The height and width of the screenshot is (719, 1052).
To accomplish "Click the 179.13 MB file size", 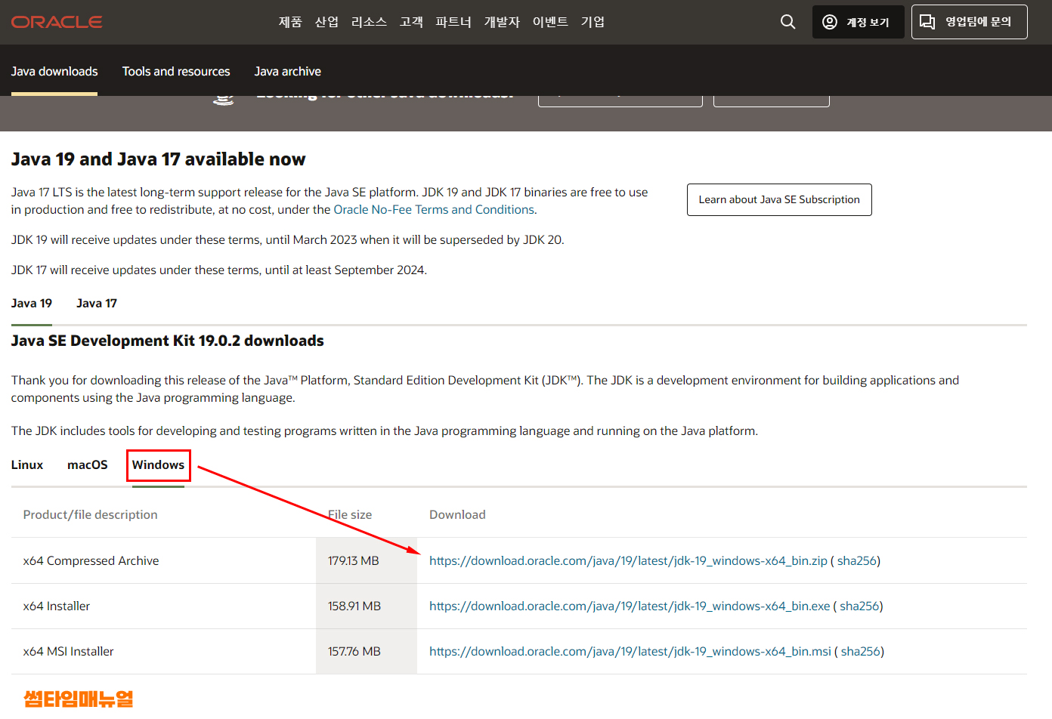I will tap(353, 560).
